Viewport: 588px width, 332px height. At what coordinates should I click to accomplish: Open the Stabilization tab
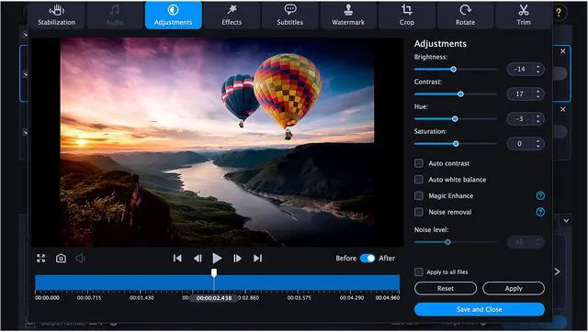point(56,16)
